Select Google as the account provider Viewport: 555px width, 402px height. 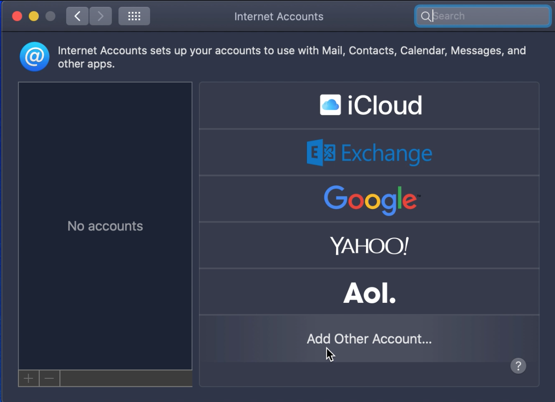369,199
